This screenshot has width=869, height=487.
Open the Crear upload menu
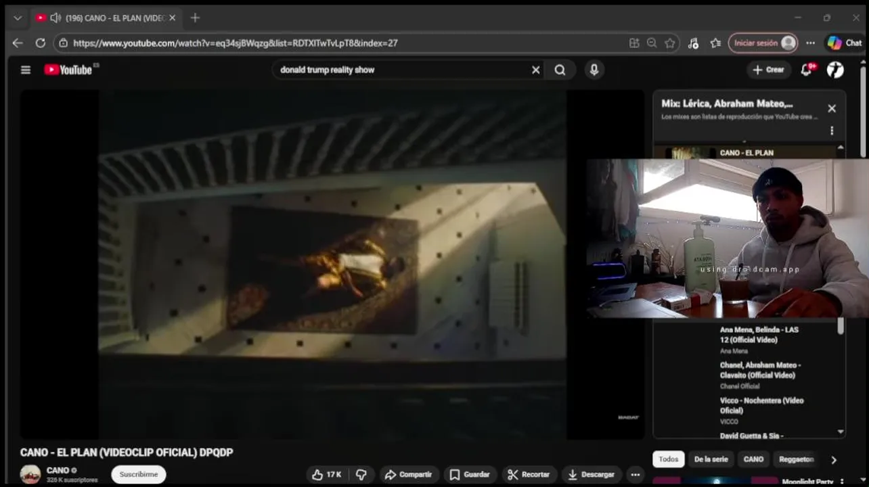768,70
